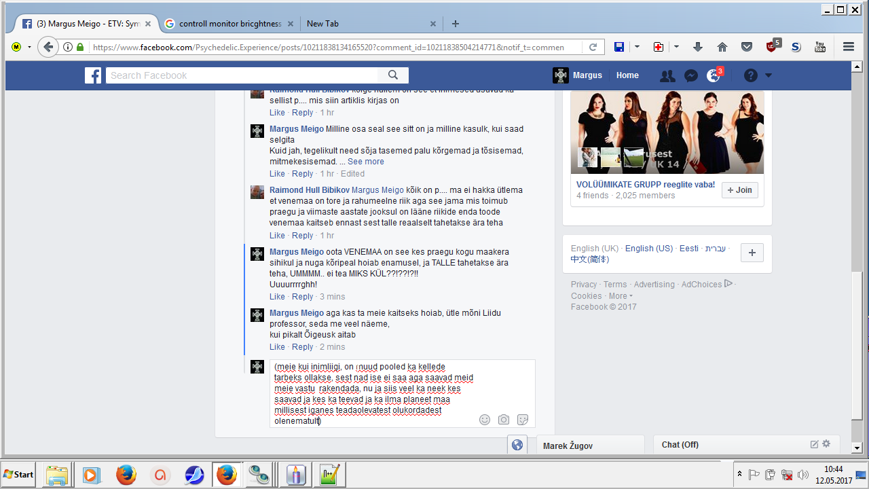The image size is (869, 489).
Task: Switch language to English (US)
Action: 649,249
